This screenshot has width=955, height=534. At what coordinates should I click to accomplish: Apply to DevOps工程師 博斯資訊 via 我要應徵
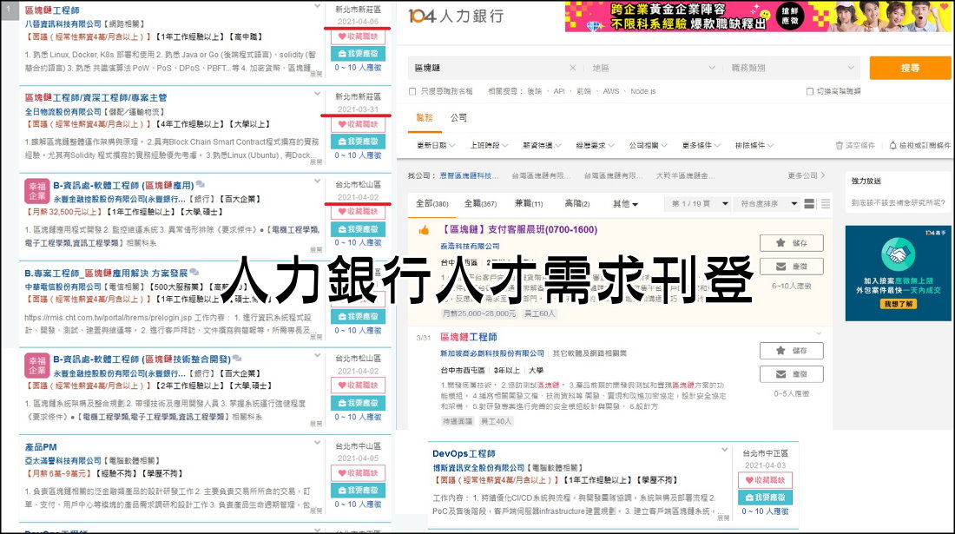coord(765,498)
